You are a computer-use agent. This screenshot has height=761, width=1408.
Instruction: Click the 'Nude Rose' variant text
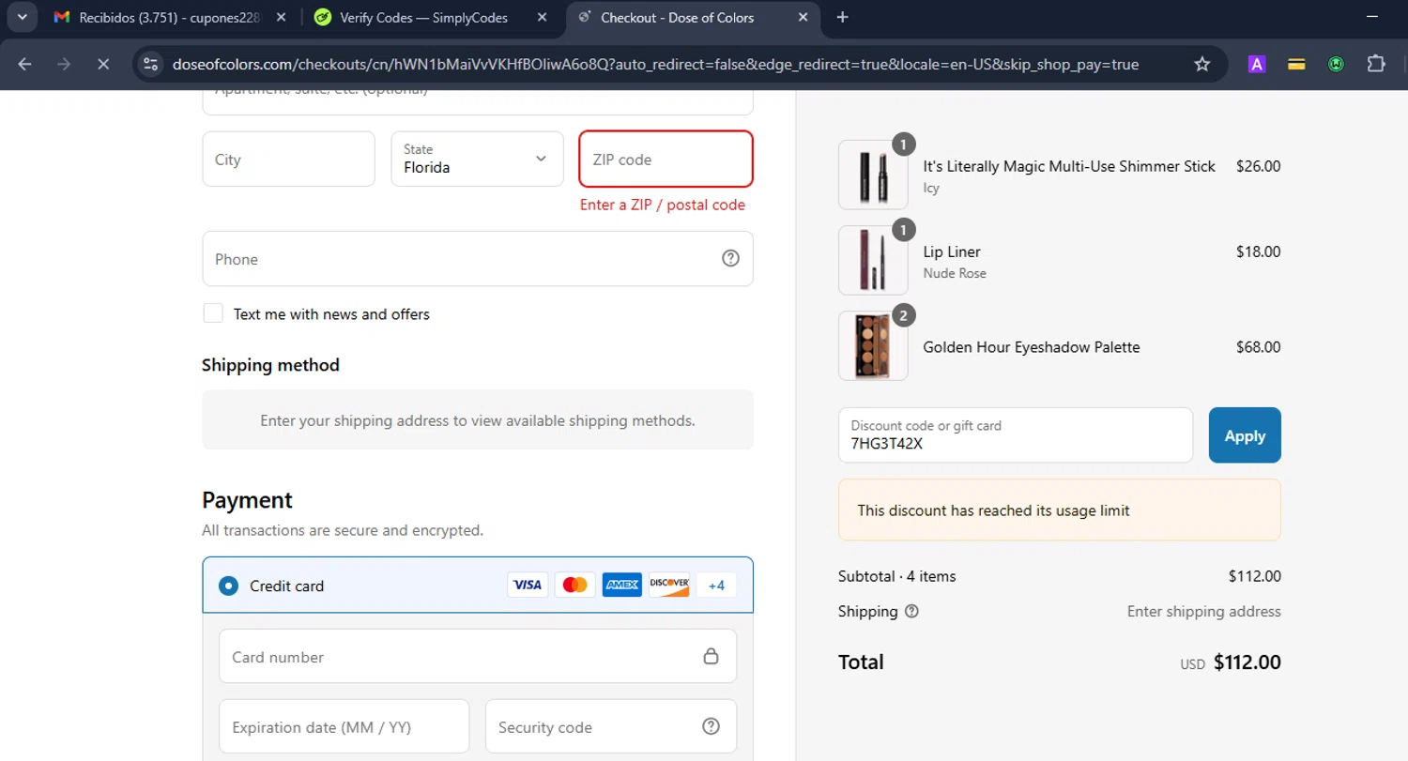955,273
